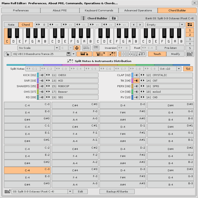Image resolution: width=198 pixels, height=198 pixels.
Task: Click the layout grid icon at top right
Action: (190, 25)
